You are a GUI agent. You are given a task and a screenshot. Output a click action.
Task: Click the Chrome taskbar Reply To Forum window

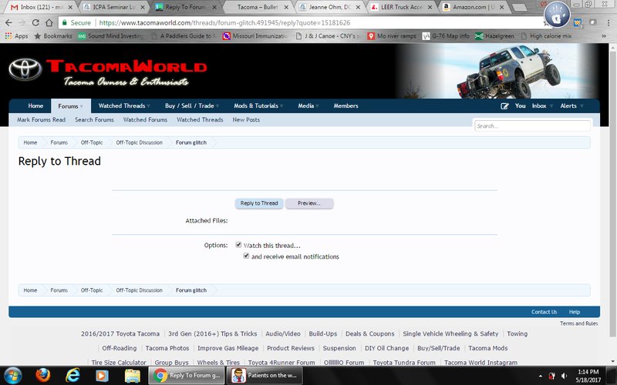point(187,376)
